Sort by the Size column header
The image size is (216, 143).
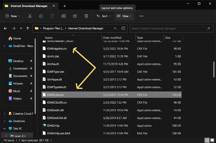[168, 38]
